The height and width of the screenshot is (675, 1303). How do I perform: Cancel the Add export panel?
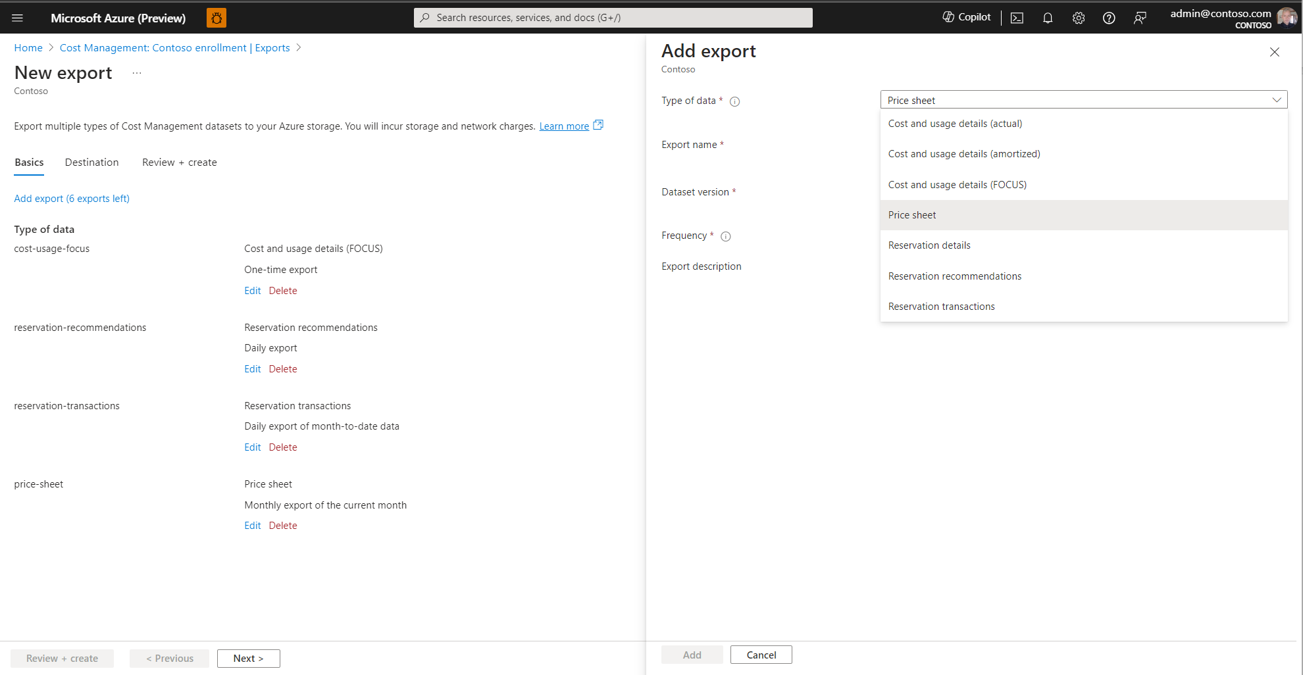click(x=761, y=655)
